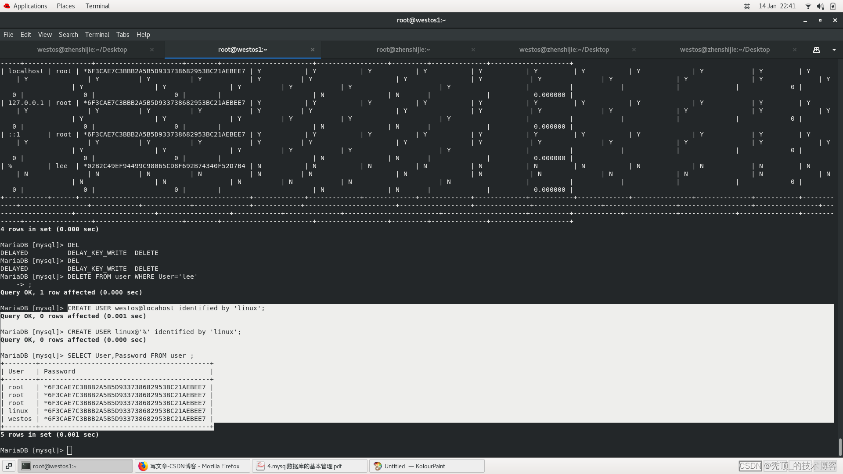This screenshot has height=474, width=843.
Task: Close the root@zhenshijie tab
Action: pyautogui.click(x=473, y=50)
